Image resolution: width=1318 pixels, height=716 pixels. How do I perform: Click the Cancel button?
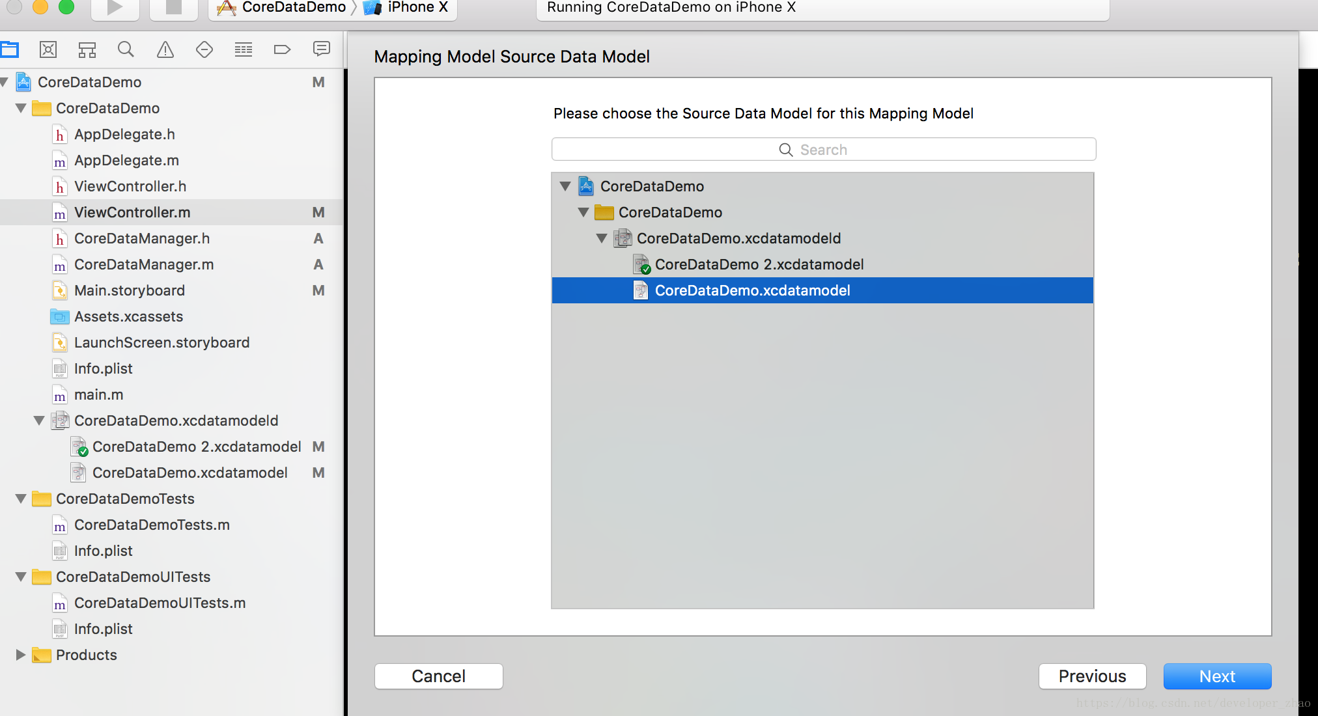click(439, 676)
